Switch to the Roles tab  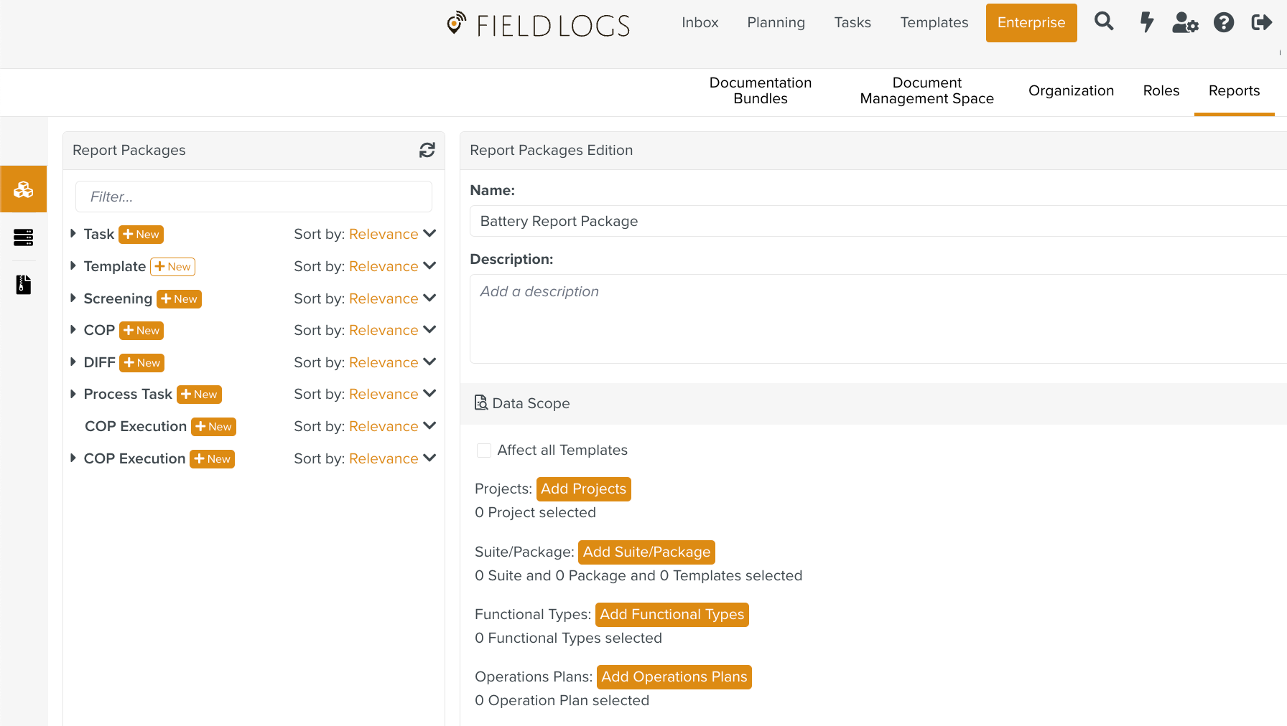1161,91
